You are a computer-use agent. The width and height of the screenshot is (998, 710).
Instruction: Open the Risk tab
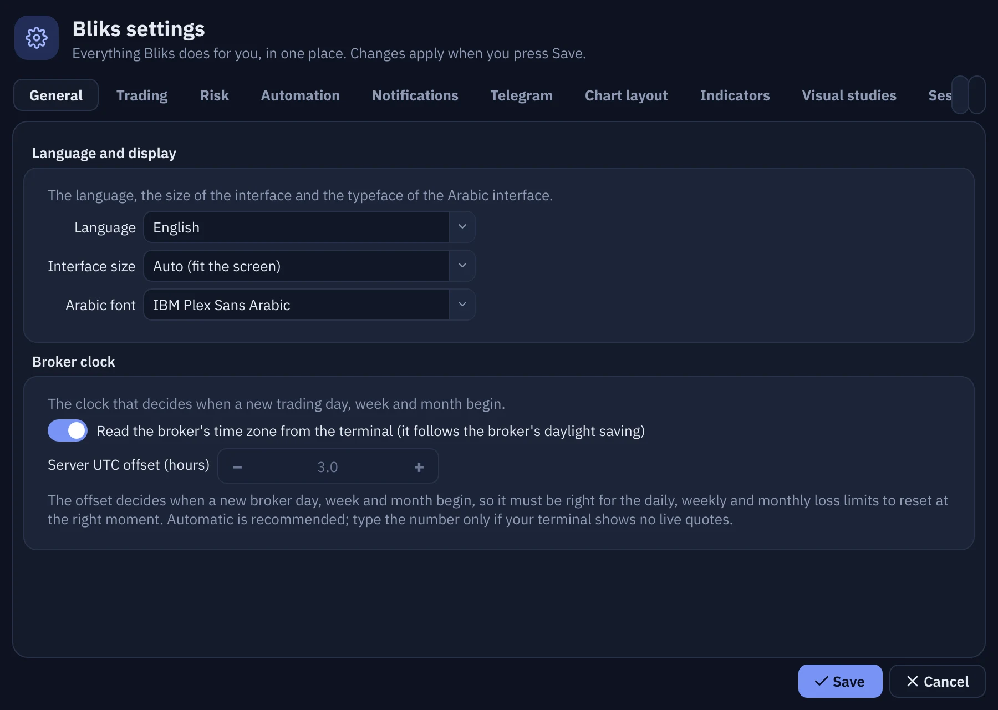(x=215, y=95)
